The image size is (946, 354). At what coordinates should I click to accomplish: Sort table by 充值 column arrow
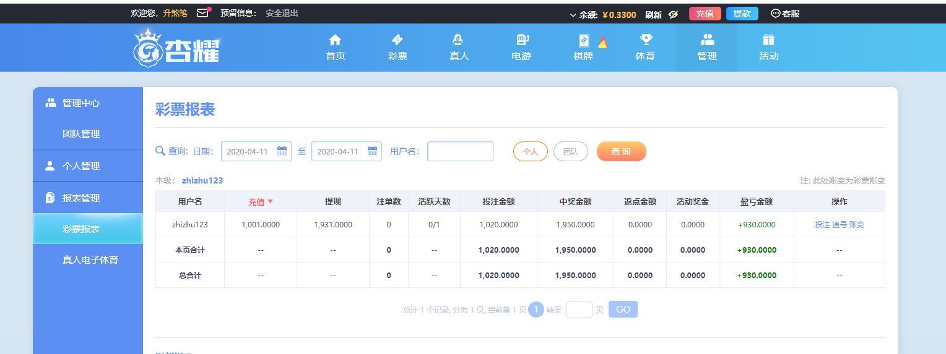[x=270, y=202]
